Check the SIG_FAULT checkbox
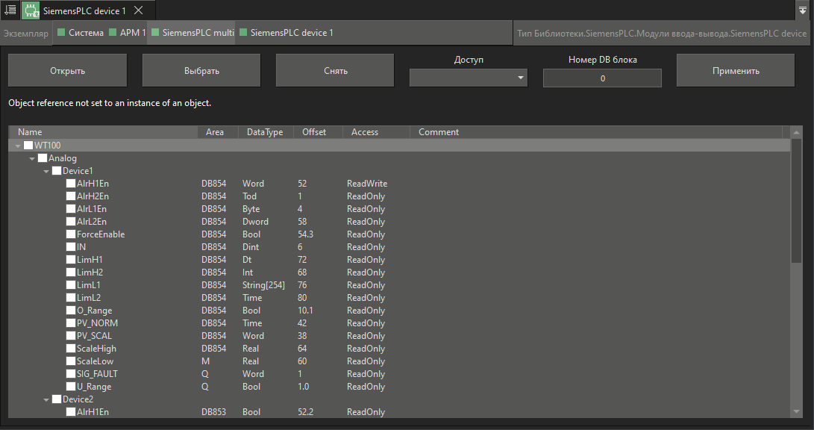The width and height of the screenshot is (814, 430). [x=71, y=374]
